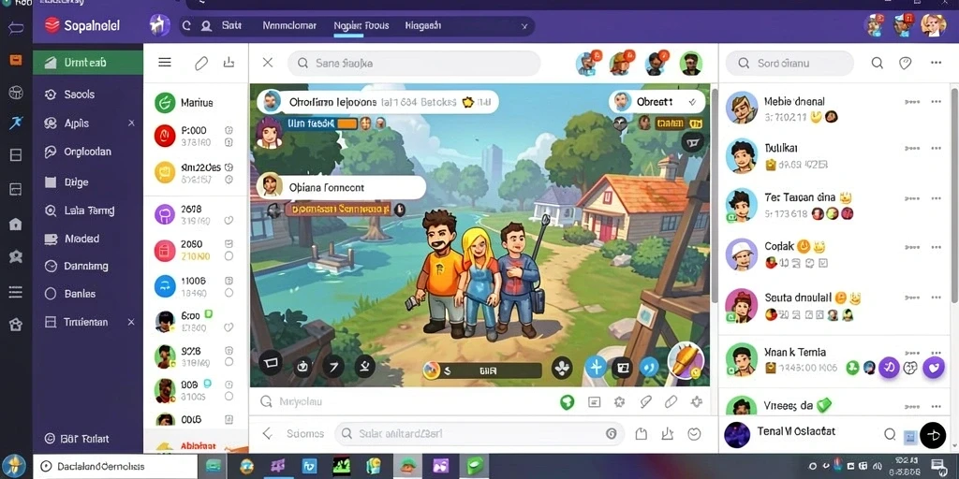Click the purple heart button
The height and width of the screenshot is (479, 959).
[934, 367]
